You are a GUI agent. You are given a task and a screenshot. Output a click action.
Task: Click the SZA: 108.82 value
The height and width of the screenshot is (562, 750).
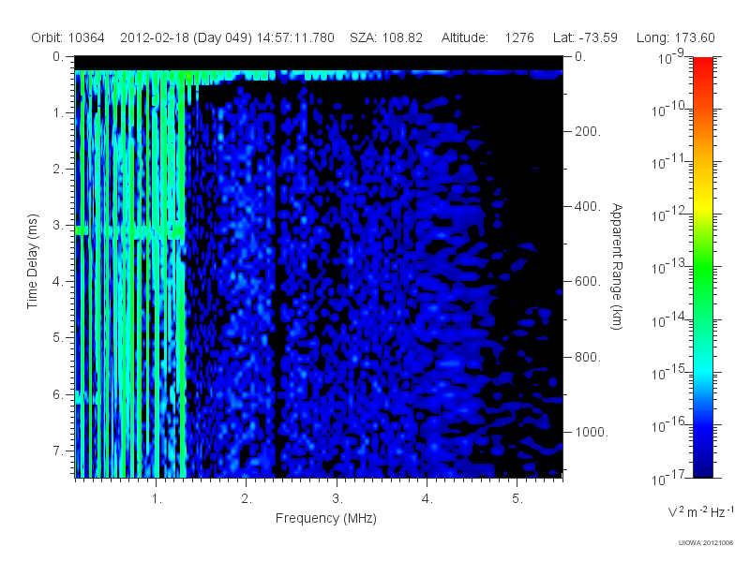(386, 37)
